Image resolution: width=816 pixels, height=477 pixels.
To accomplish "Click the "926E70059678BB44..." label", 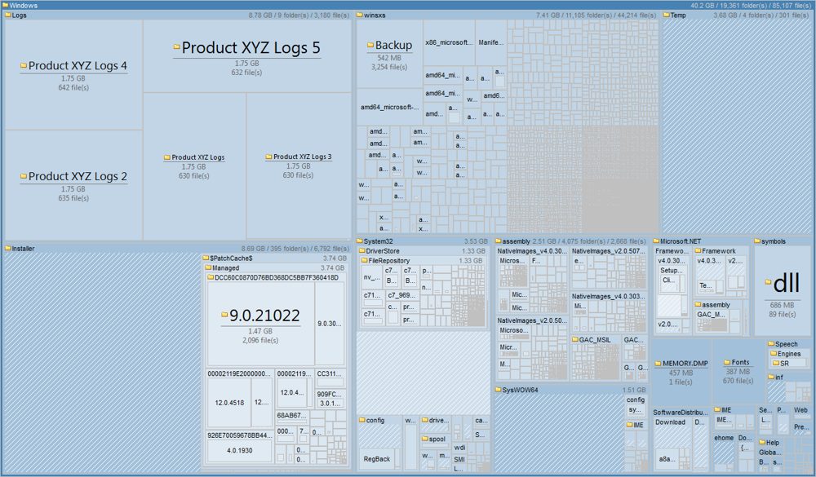I will click(239, 435).
